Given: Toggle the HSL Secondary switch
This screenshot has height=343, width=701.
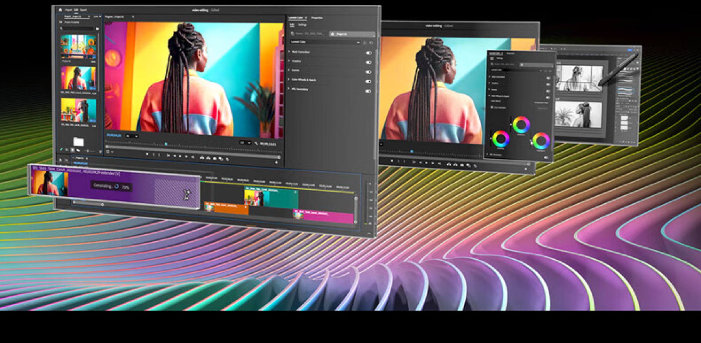Looking at the screenshot, I should point(368,91).
